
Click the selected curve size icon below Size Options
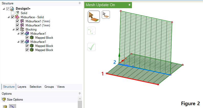pyautogui.click(x=13, y=106)
